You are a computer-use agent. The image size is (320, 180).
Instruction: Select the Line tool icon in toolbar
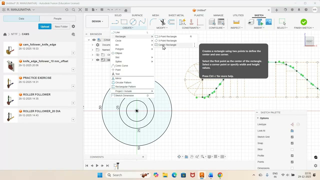pyautogui.click(x=115, y=22)
